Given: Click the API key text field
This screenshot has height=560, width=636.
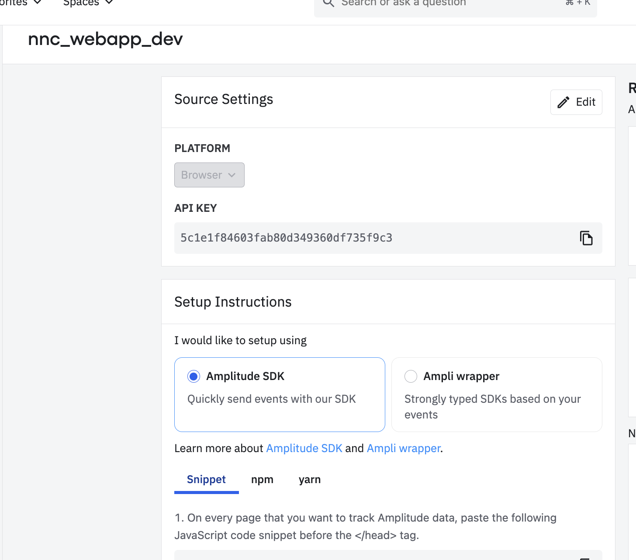Looking at the screenshot, I should (x=286, y=238).
